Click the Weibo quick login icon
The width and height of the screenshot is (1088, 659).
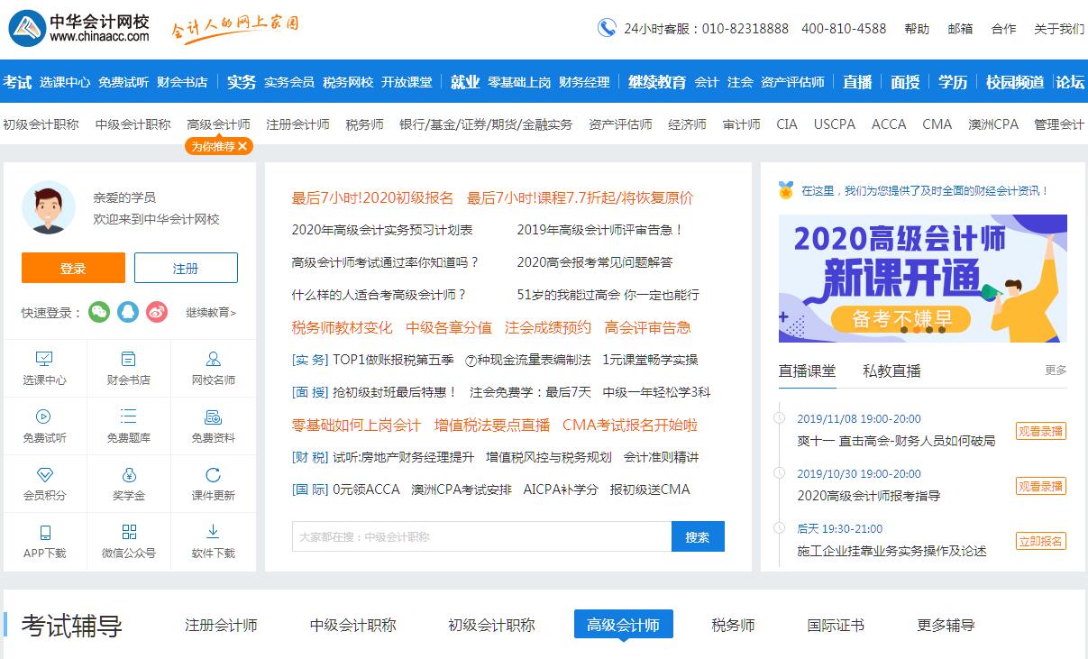[x=157, y=312]
